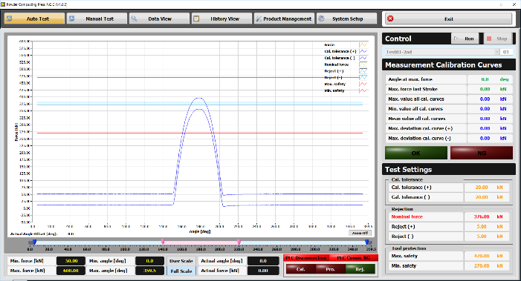This screenshot has width=521, height=281.
Task: Click Min. safety legend line icon
Action: [x=363, y=90]
